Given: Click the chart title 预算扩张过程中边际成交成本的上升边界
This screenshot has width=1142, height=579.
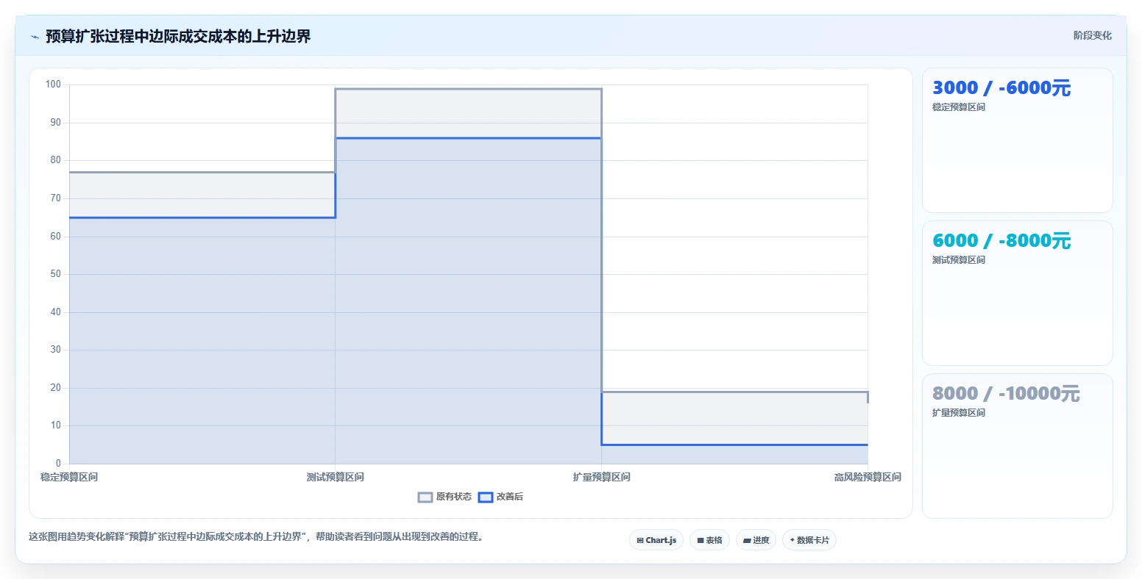Looking at the screenshot, I should (x=178, y=36).
